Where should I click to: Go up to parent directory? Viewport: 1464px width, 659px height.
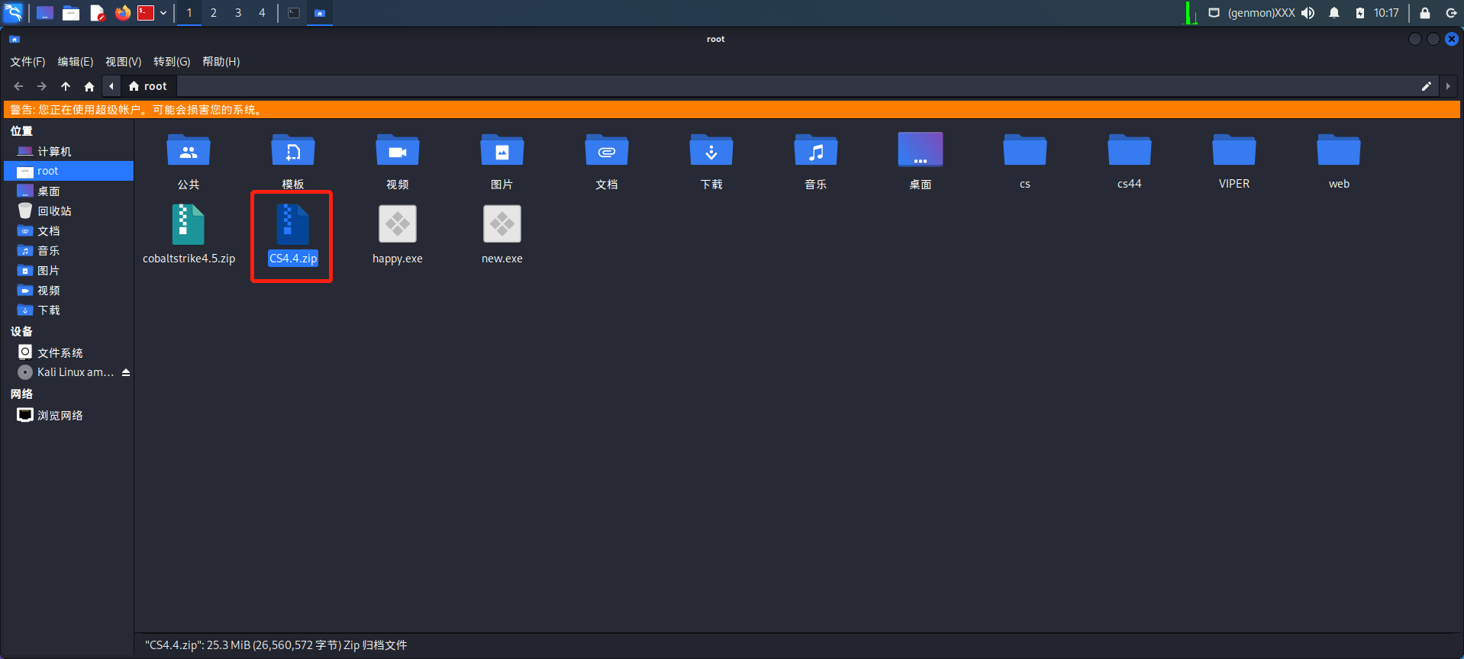[x=66, y=86]
